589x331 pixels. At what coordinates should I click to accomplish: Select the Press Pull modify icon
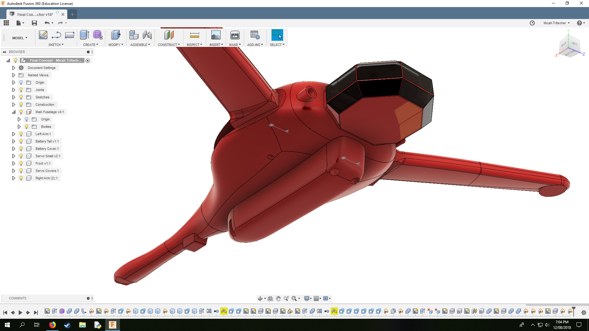(116, 35)
